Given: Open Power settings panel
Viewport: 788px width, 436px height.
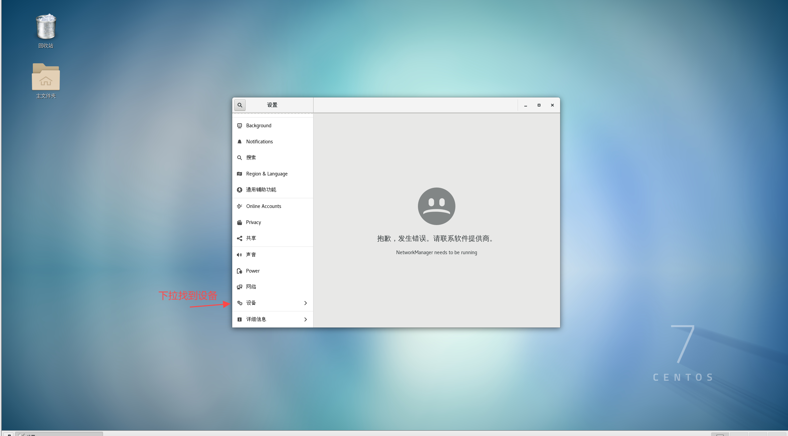Looking at the screenshot, I should coord(253,271).
